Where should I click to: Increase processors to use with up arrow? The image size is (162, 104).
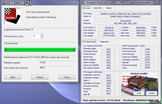coord(42,35)
